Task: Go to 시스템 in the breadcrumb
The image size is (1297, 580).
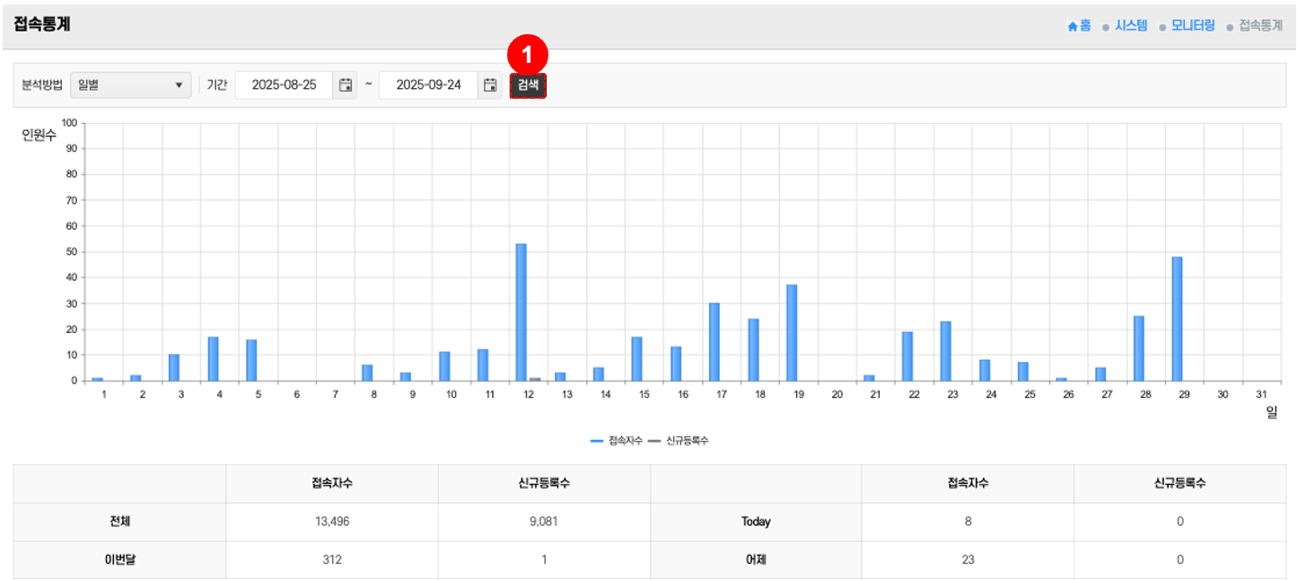Action: (x=1130, y=26)
